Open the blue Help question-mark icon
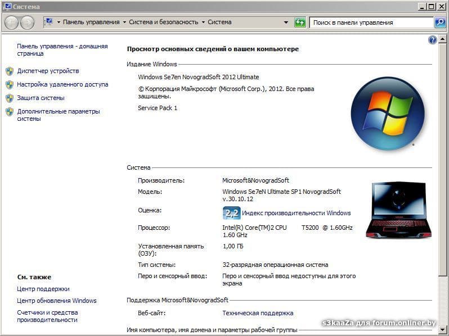449x336 pixels. tap(432, 40)
